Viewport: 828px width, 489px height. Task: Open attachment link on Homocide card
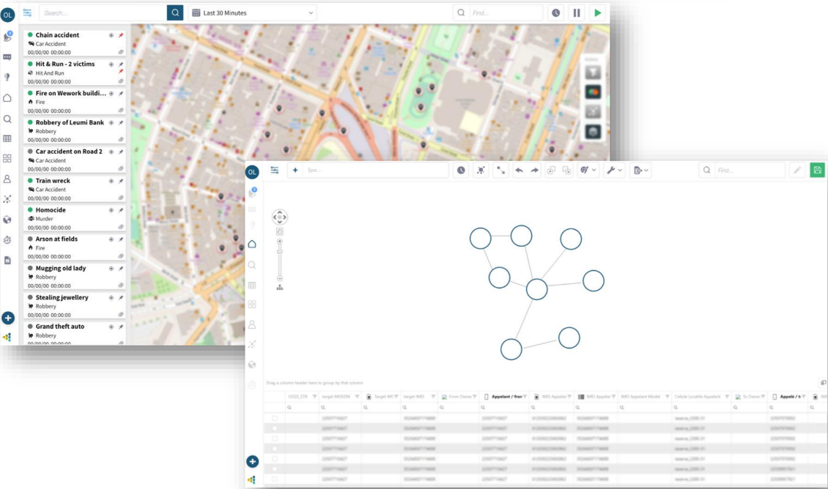121,228
